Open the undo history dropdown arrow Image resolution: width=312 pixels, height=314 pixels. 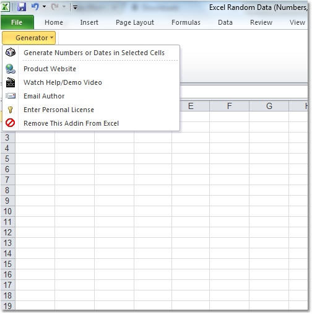click(44, 7)
